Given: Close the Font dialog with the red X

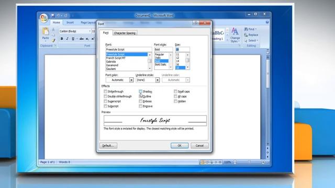Looking at the screenshot, I should [205, 23].
